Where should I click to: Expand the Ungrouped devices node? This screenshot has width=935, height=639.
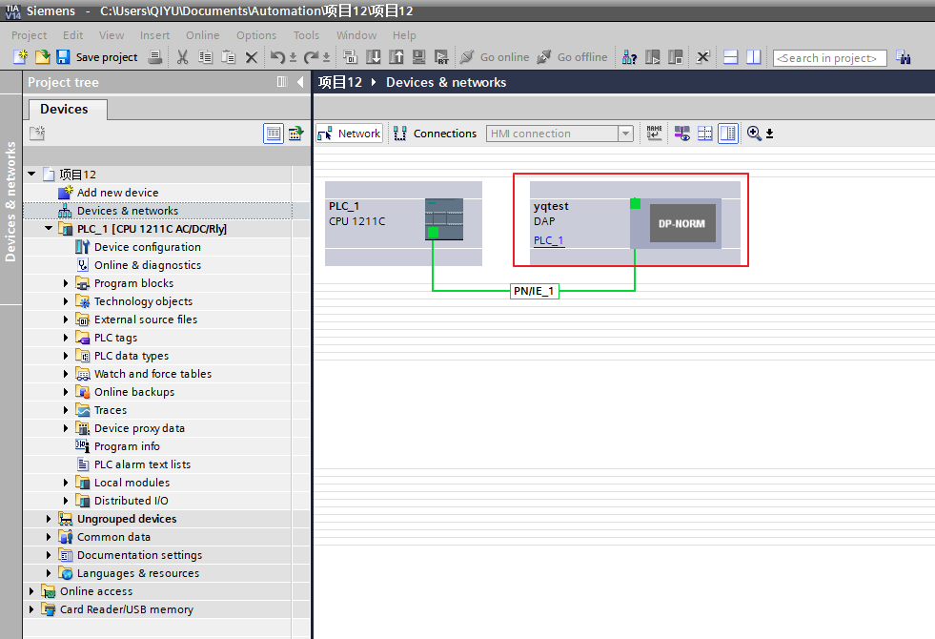point(49,519)
